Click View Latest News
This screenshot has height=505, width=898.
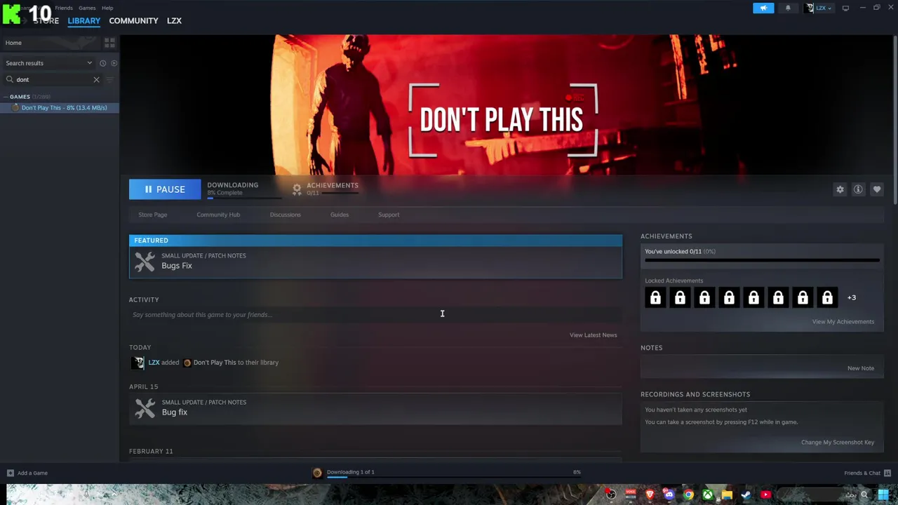click(x=594, y=335)
